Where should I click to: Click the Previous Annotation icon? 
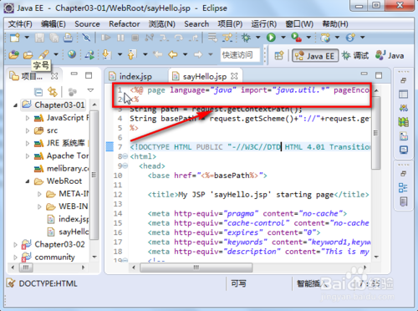(132, 54)
